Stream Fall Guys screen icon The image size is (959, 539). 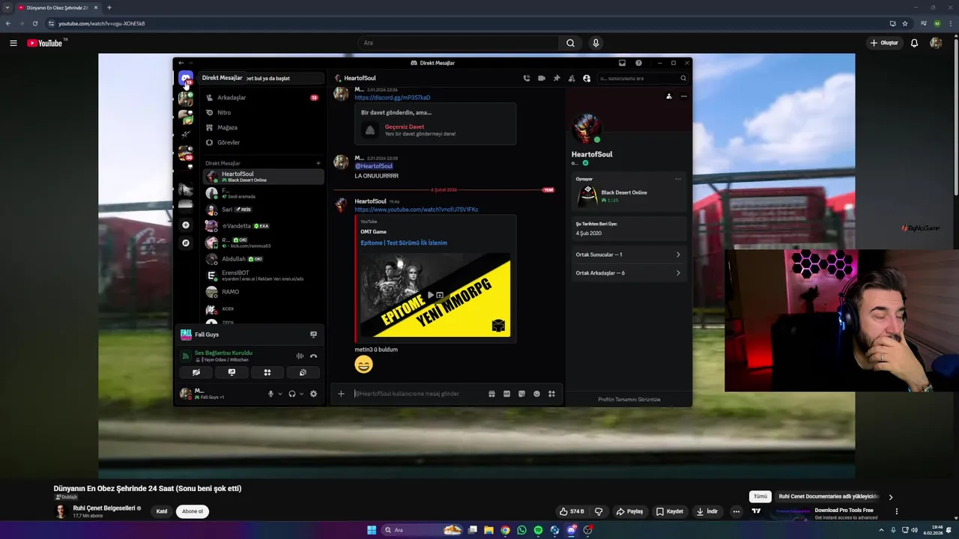(x=313, y=335)
